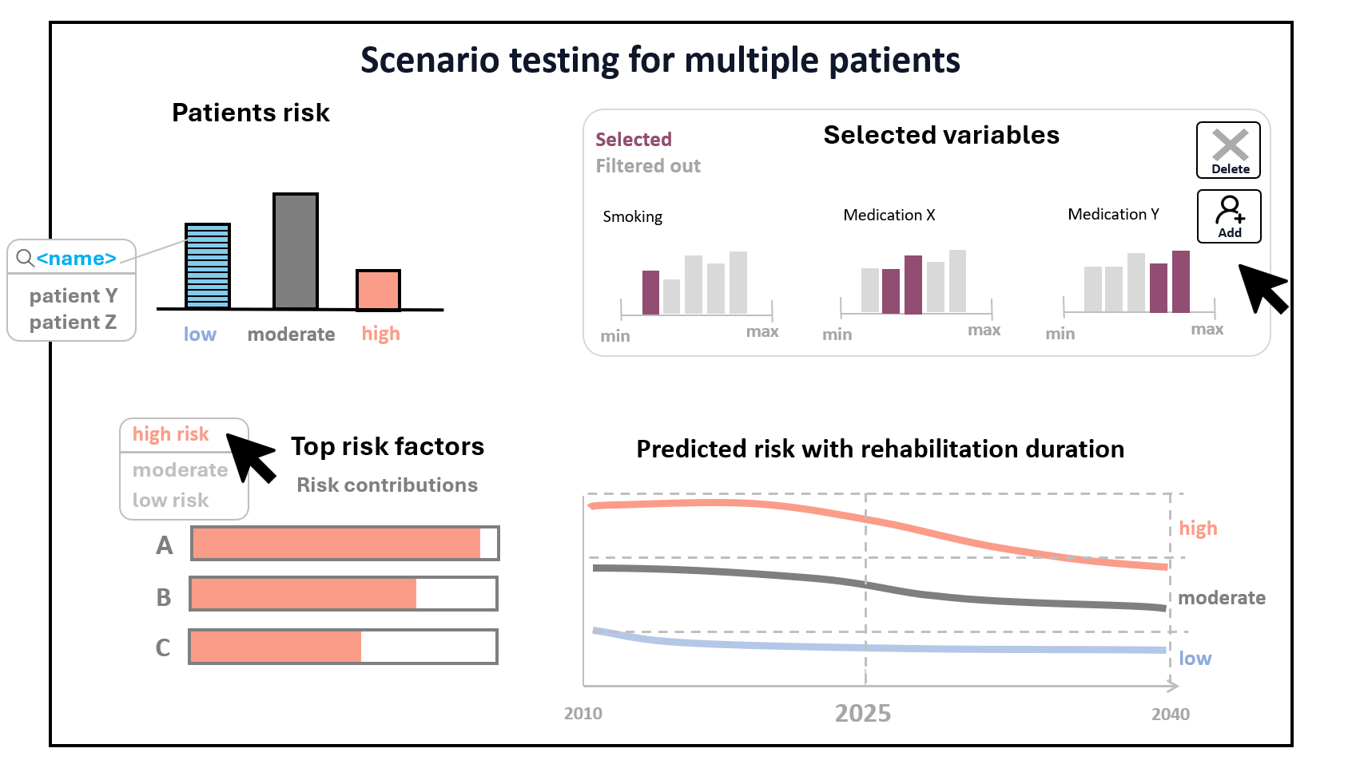
Task: Click the Smoking histogram selected bar
Action: click(651, 292)
